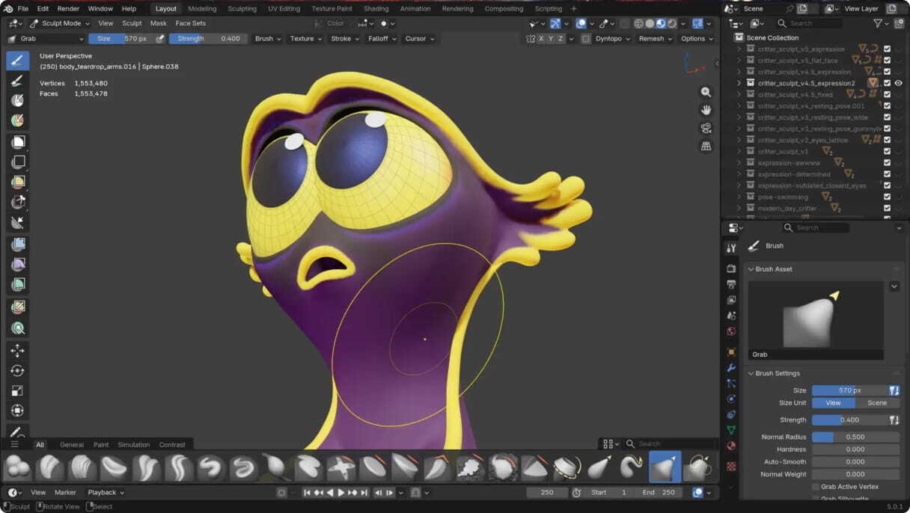Image resolution: width=910 pixels, height=513 pixels.
Task: Open the Falloff dropdown
Action: coord(380,38)
